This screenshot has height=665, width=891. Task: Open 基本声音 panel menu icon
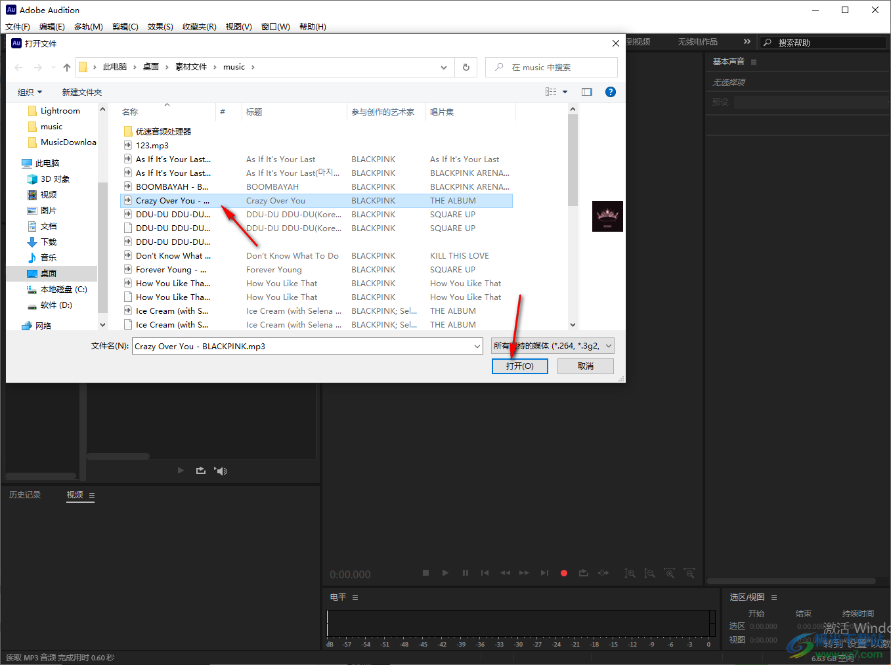pyautogui.click(x=754, y=62)
